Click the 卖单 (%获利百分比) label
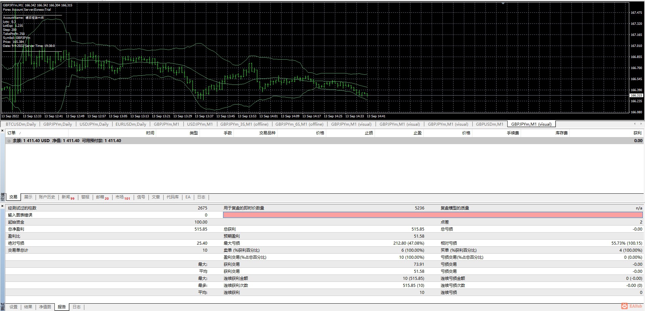The image size is (645, 311). 242,250
